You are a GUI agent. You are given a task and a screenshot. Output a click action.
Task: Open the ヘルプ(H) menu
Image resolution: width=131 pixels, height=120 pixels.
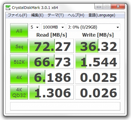coord(76,15)
